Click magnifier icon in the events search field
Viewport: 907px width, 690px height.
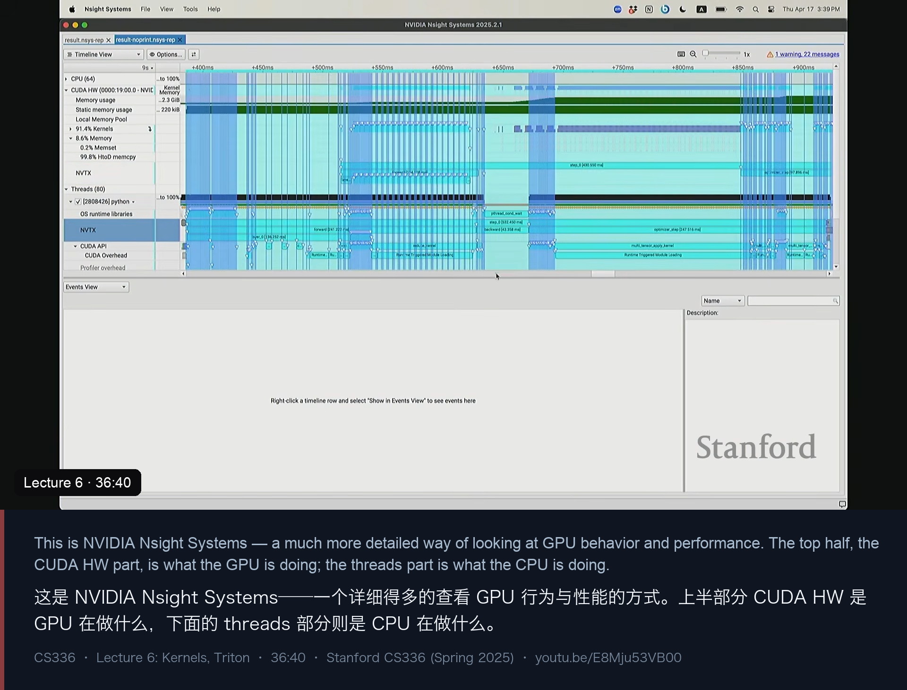pos(835,301)
